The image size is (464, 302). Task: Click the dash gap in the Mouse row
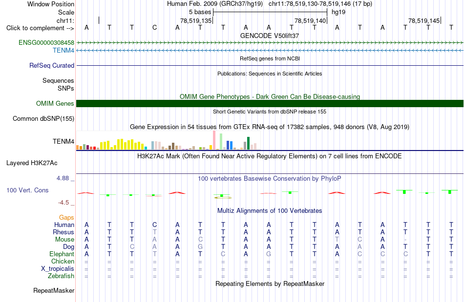[x=405, y=240]
